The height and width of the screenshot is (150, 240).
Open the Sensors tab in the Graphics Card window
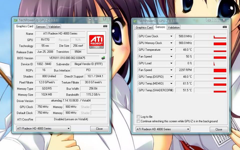[x=41, y=27]
